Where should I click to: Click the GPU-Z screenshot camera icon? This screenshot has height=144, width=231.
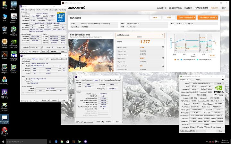click(223, 79)
